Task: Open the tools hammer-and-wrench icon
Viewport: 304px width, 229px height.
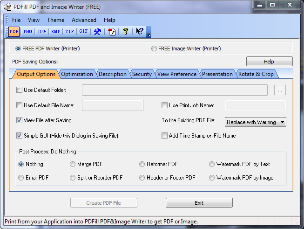Action: click(x=97, y=31)
